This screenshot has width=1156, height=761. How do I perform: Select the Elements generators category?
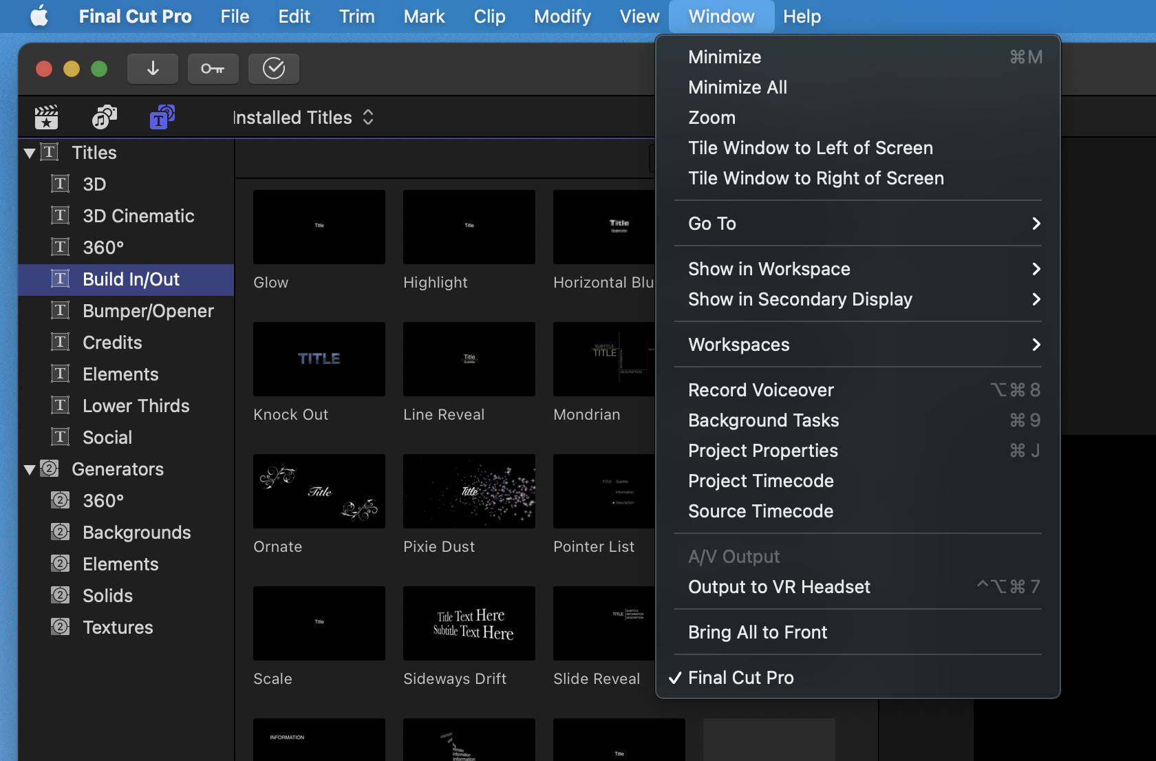(x=126, y=564)
